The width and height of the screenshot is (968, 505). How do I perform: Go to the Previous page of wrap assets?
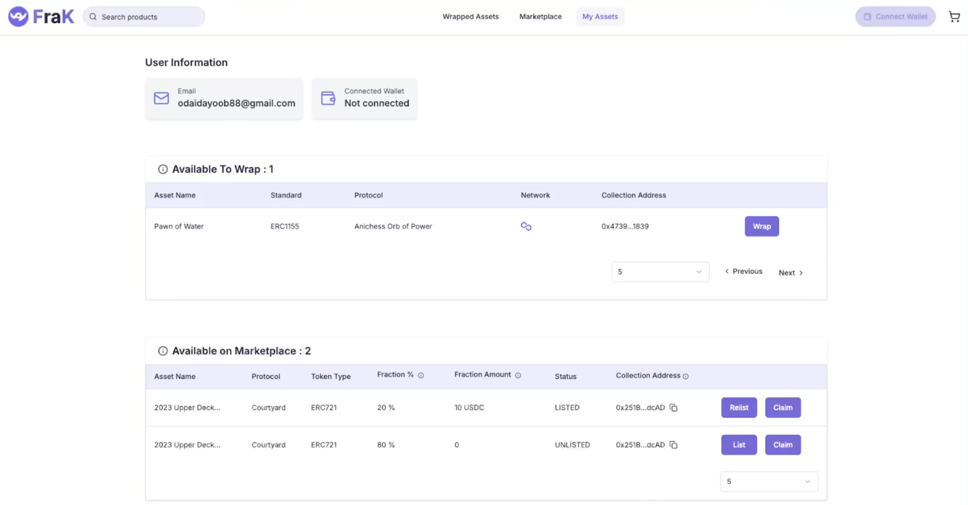point(744,271)
